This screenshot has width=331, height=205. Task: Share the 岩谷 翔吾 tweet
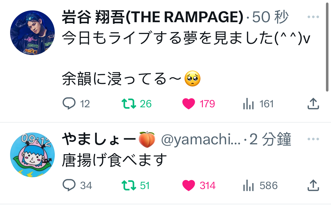313,103
